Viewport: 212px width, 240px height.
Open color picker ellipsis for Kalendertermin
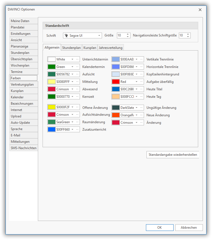coord(77,67)
